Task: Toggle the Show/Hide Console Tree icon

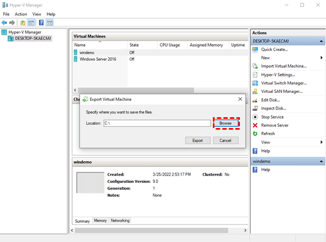Action: point(31,22)
